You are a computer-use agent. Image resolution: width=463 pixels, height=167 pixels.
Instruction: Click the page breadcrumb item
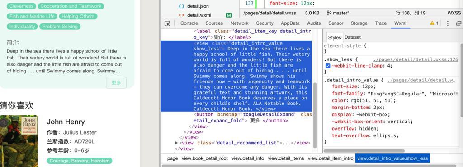(172, 158)
